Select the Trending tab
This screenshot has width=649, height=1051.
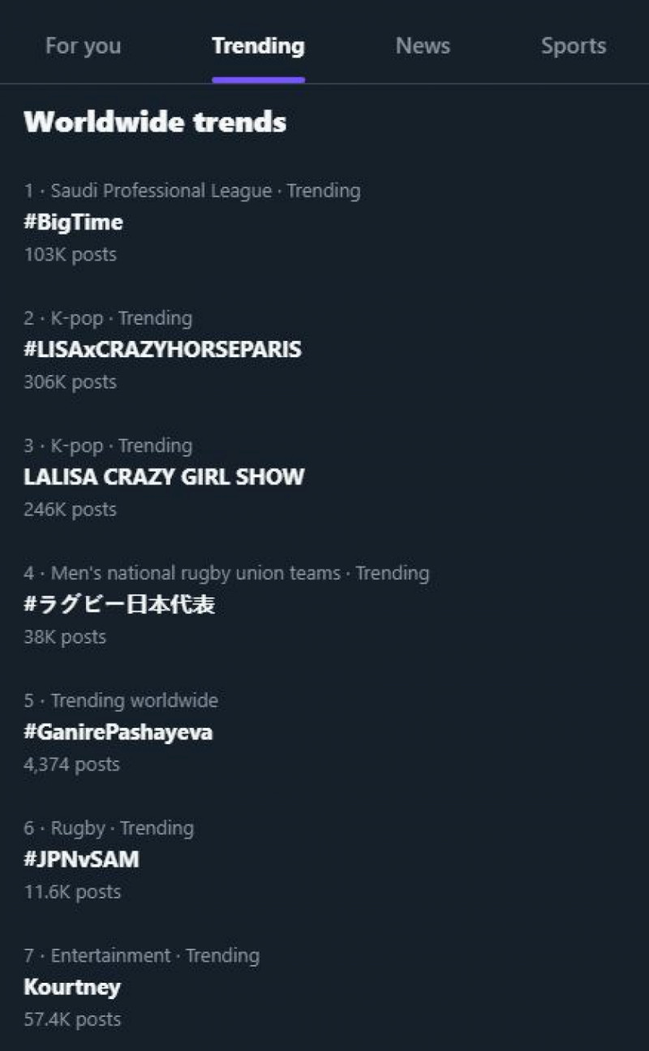pos(258,46)
